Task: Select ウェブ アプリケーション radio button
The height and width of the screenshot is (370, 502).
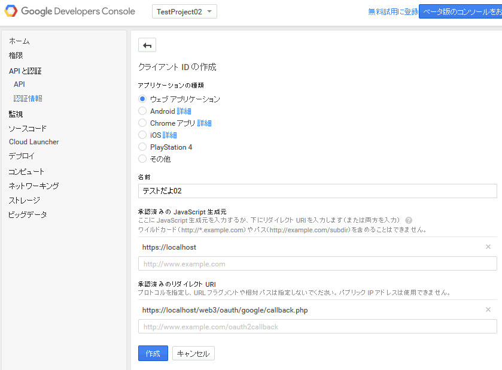Action: 142,99
